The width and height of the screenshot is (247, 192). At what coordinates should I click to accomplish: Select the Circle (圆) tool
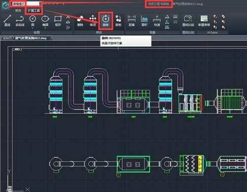[x=33, y=20]
